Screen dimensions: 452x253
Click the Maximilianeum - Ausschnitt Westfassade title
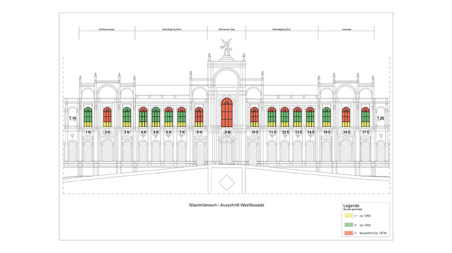tap(227, 205)
